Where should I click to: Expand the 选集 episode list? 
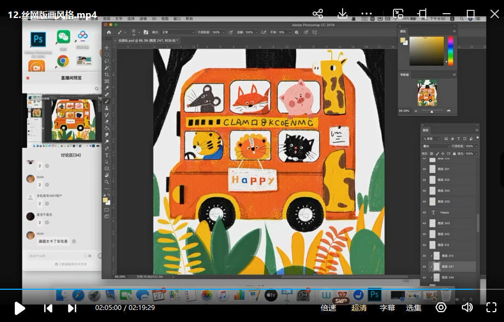tap(414, 308)
